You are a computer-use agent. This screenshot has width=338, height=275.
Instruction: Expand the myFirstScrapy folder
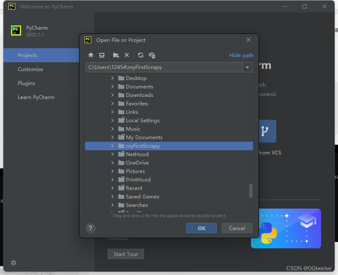(112, 146)
